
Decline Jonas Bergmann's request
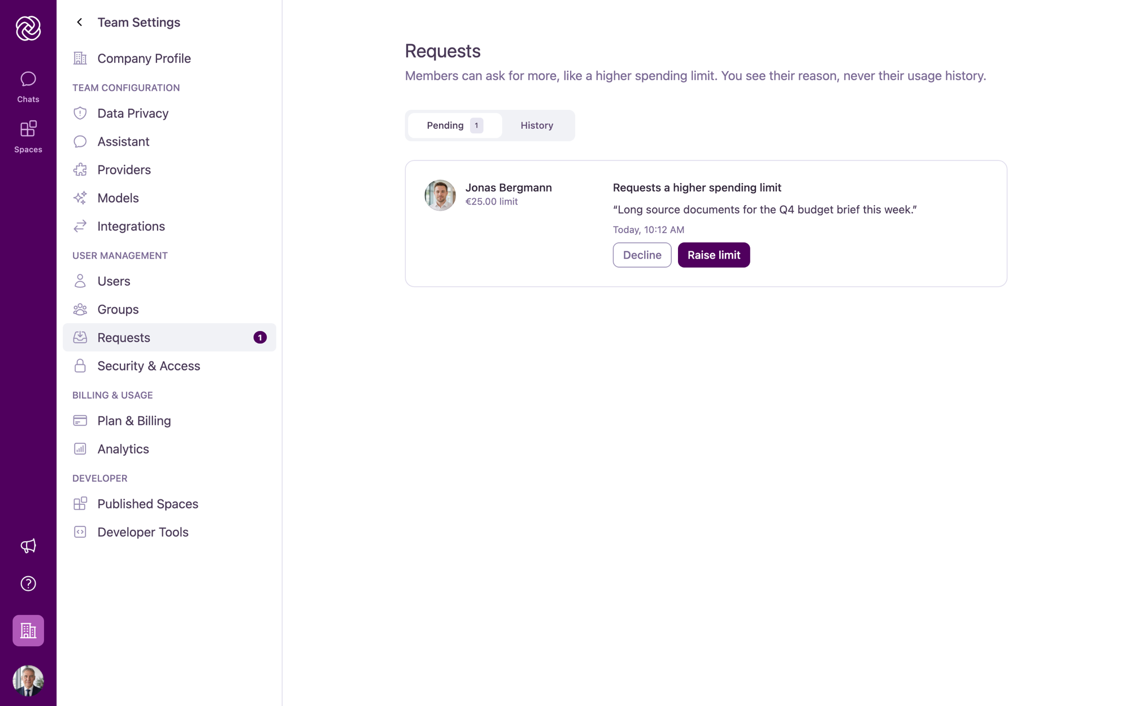642,255
